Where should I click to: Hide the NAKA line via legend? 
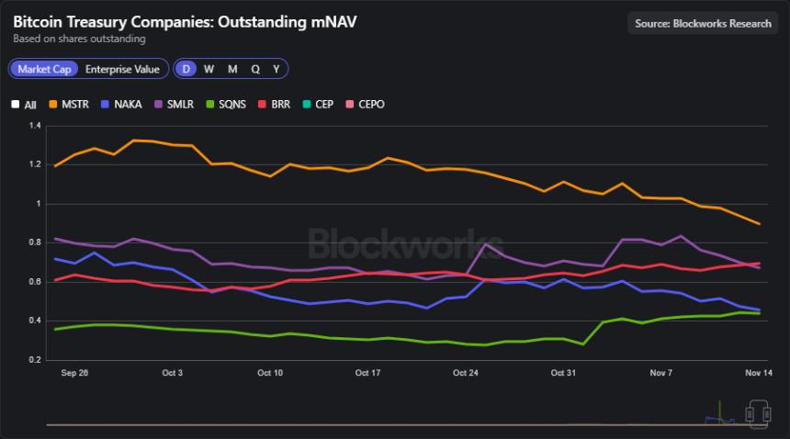[106, 105]
